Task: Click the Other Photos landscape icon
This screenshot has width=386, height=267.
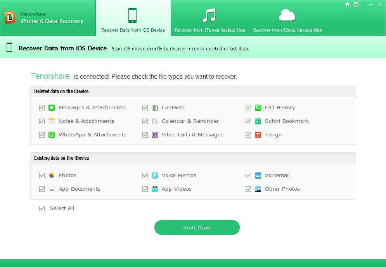Action: pos(258,189)
